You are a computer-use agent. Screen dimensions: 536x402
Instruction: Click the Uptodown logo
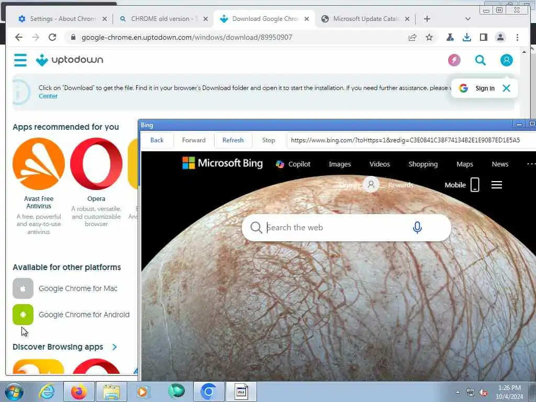(x=70, y=60)
